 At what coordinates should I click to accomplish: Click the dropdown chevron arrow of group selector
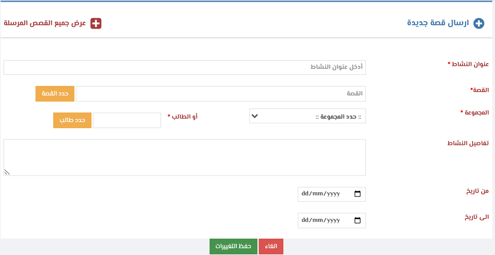(x=254, y=116)
